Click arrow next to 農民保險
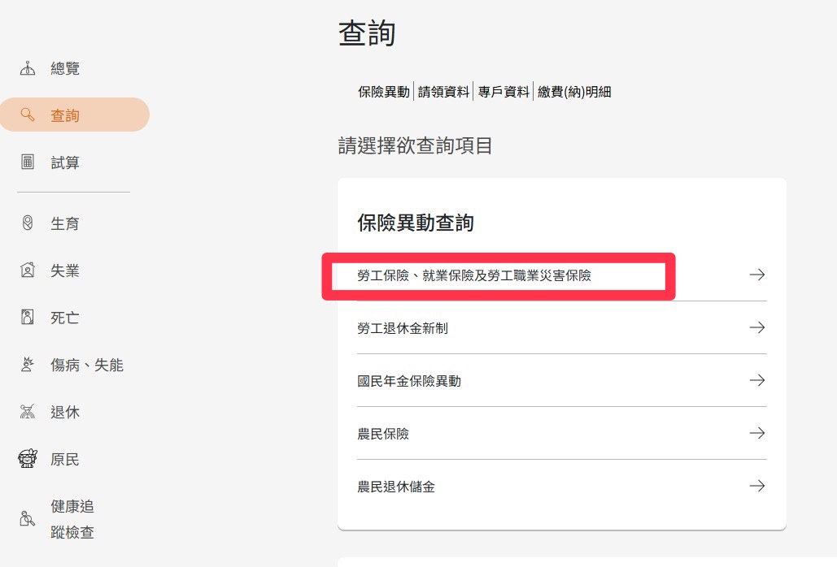 click(x=756, y=434)
